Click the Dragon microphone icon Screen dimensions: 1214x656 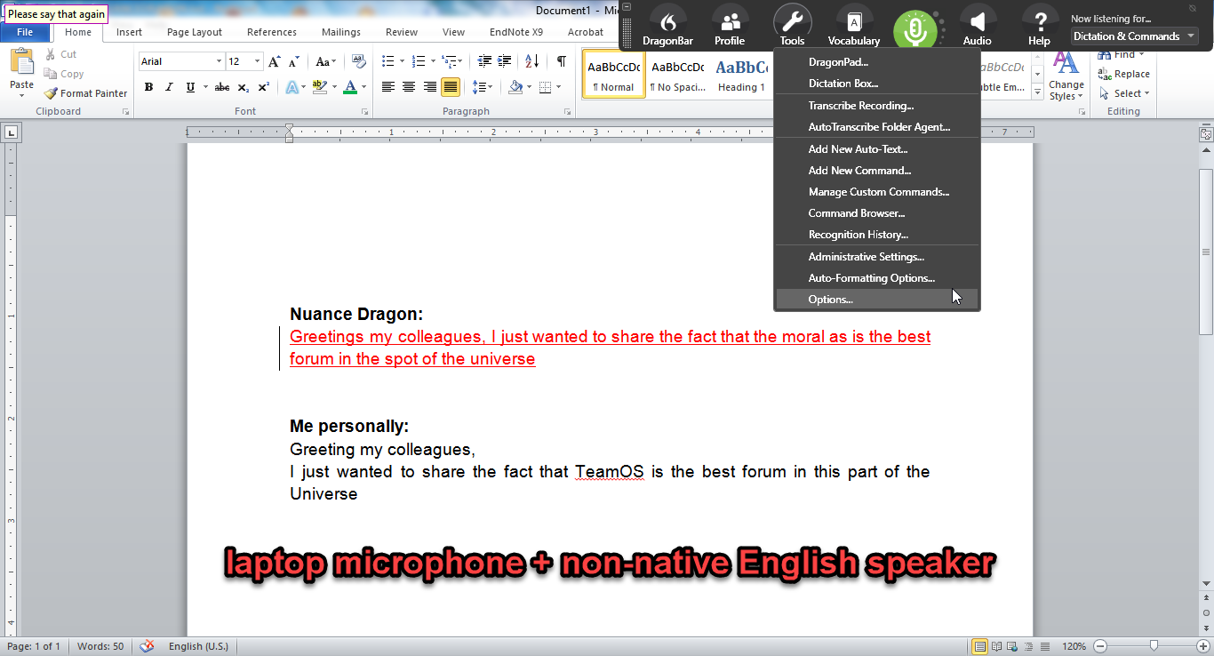pos(914,29)
